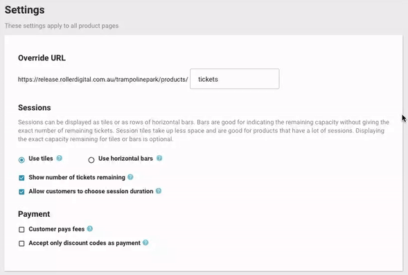The image size is (408, 275).
Task: Click the trampolinepark products URL prefix text
Action: (x=103, y=80)
